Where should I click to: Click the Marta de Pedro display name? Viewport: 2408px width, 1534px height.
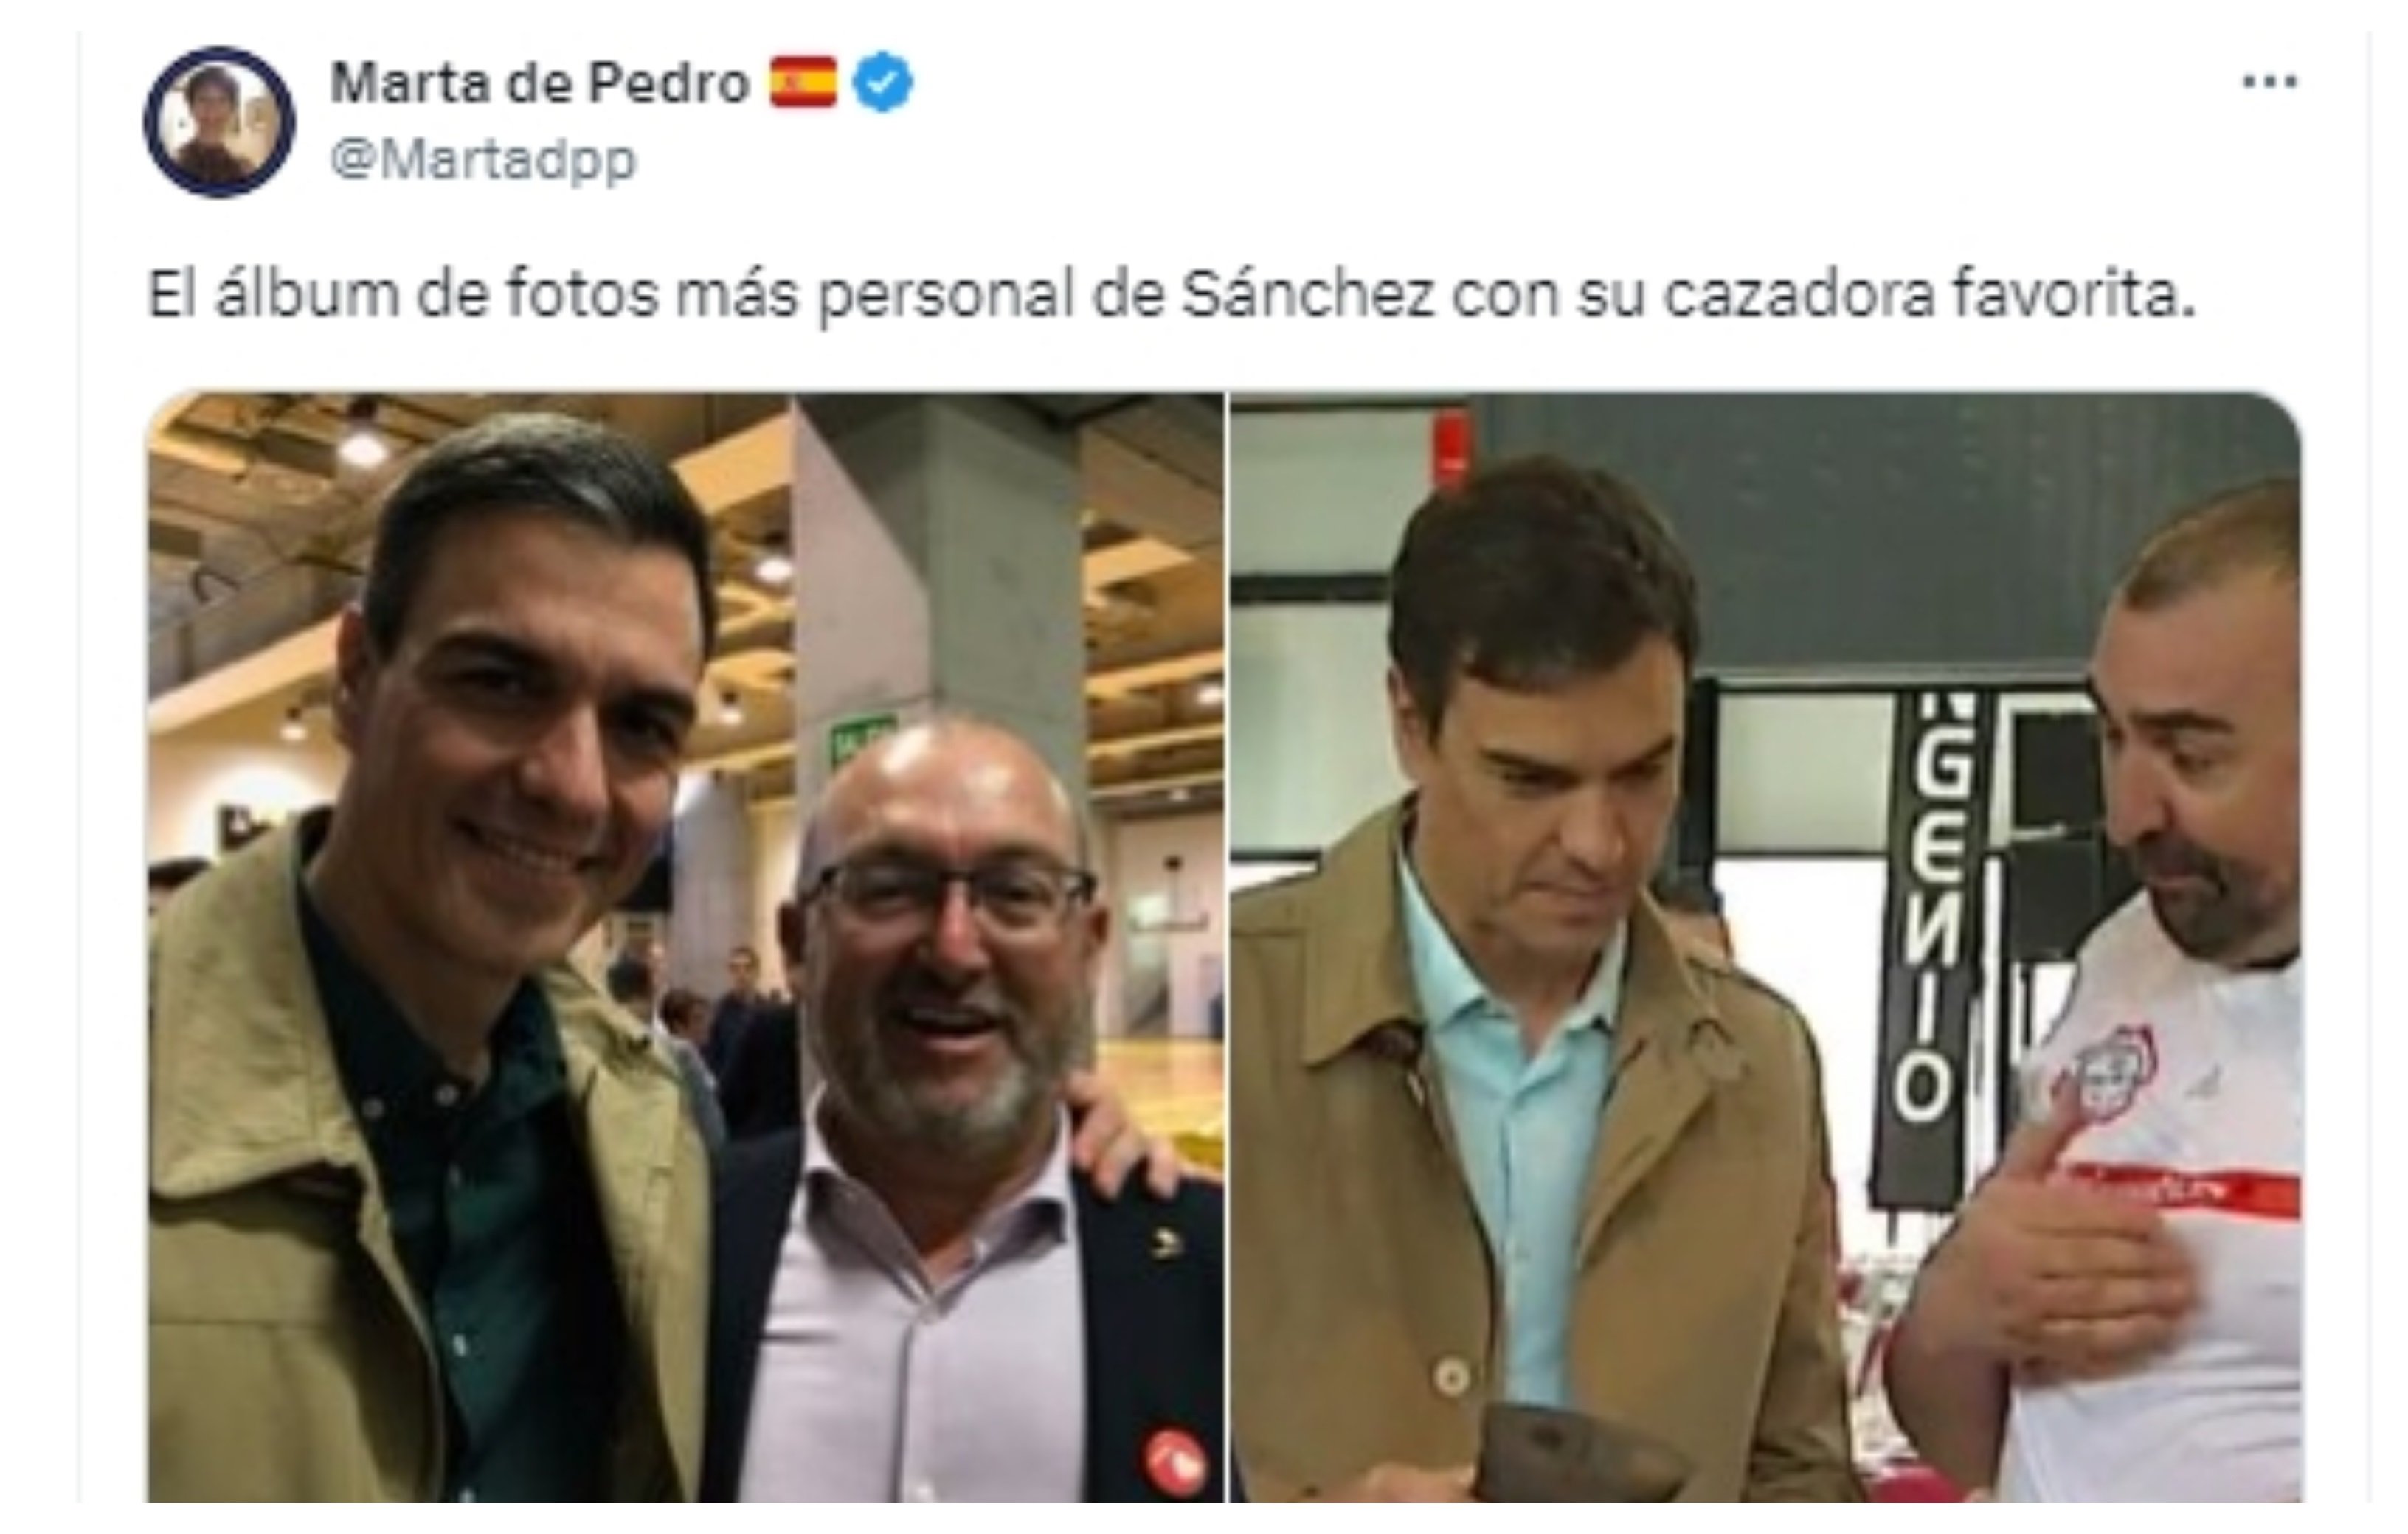[540, 83]
